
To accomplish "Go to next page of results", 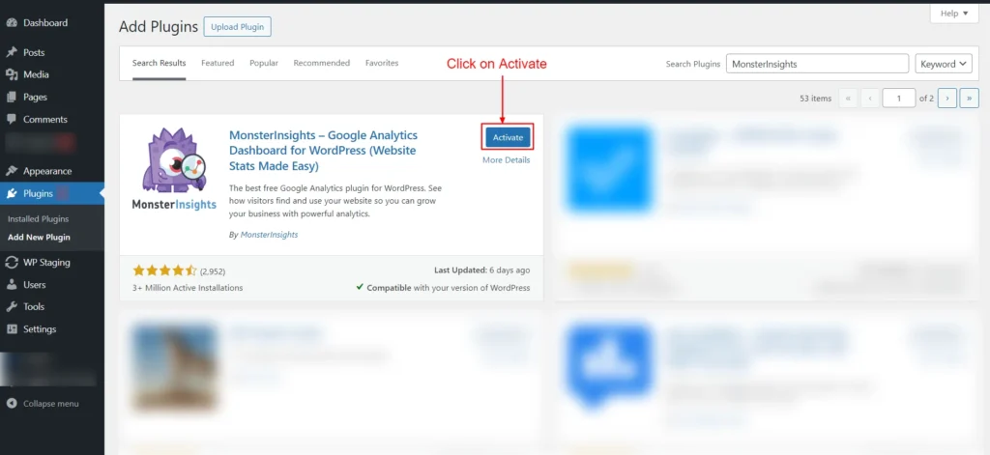I will pyautogui.click(x=947, y=99).
